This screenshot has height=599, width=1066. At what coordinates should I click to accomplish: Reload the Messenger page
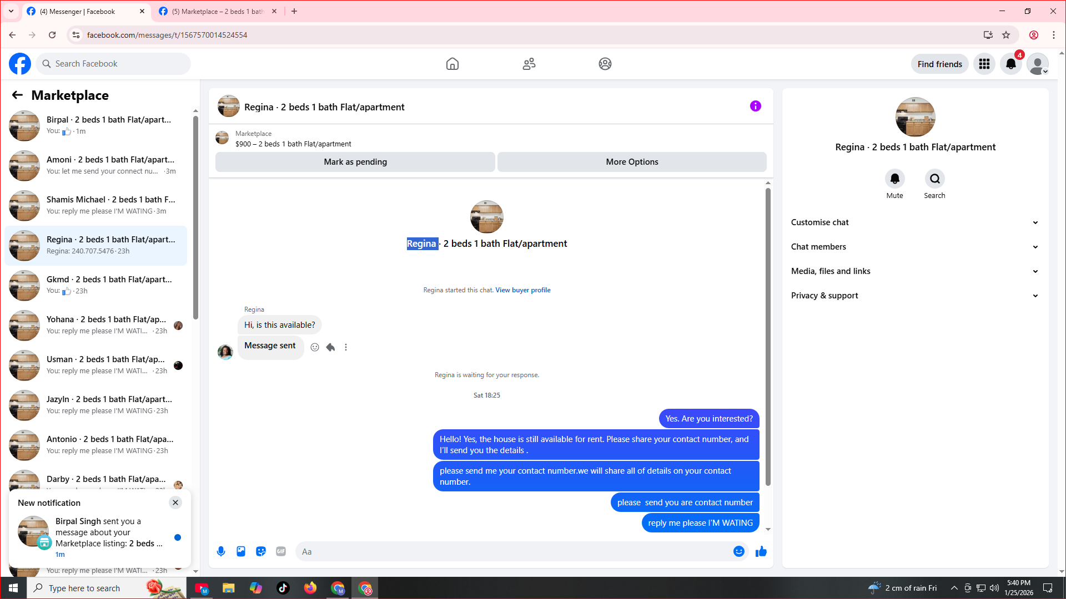[x=52, y=35]
